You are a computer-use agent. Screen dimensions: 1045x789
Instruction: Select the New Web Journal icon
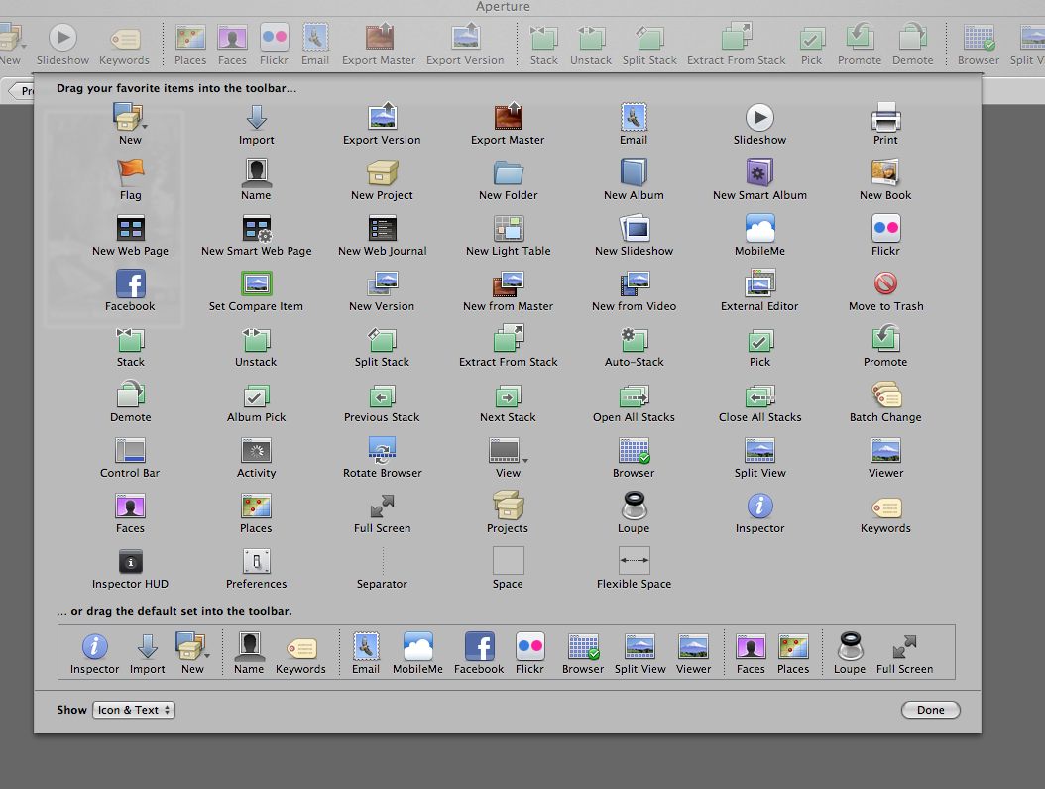pyautogui.click(x=382, y=229)
